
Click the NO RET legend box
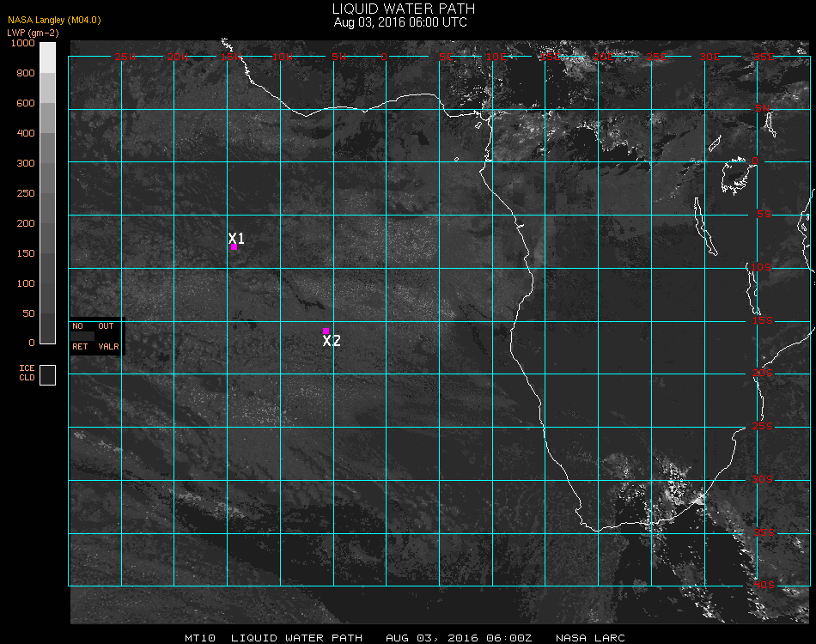[79, 337]
